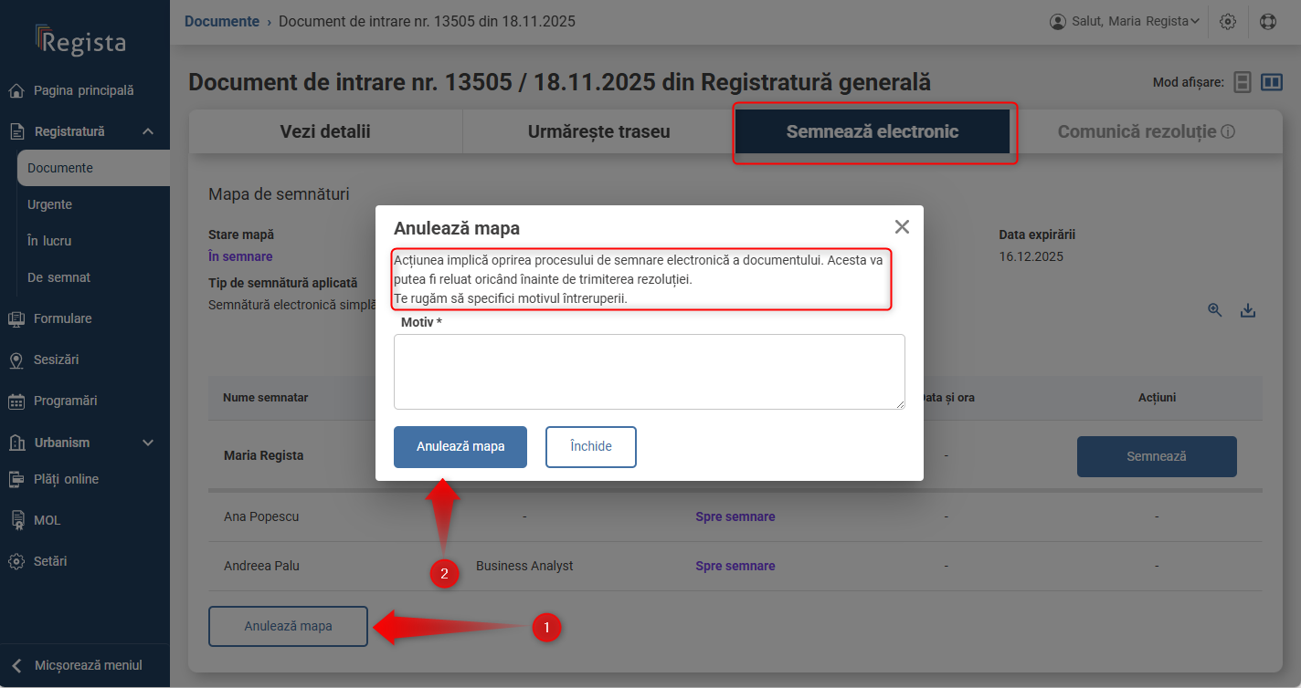Switch to two-column display mode icon
This screenshot has width=1301, height=688.
coord(1272,83)
